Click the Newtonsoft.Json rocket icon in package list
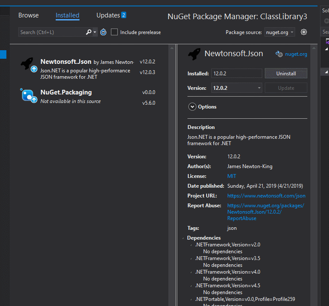Screen dimensions: 329x306 [27, 63]
